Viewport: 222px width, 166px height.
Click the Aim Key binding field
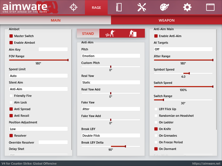53,49
